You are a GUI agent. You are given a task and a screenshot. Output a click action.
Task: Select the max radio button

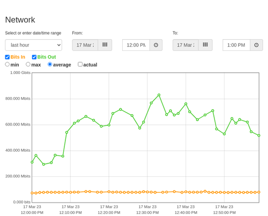(x=28, y=64)
